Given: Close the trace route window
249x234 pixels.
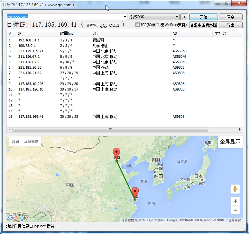Looking at the screenshot, I should pos(239,4).
